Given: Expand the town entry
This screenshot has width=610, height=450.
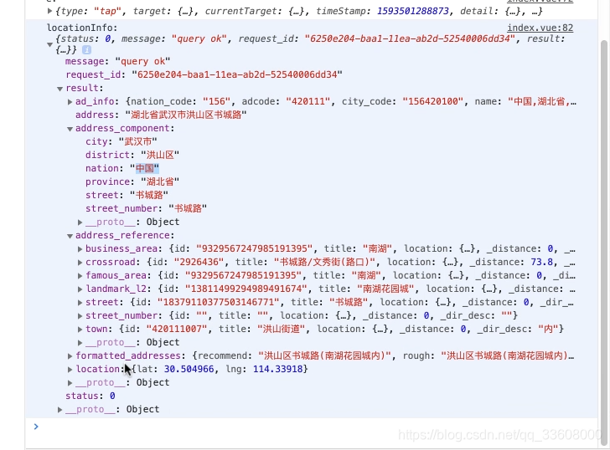Looking at the screenshot, I should 80,330.
